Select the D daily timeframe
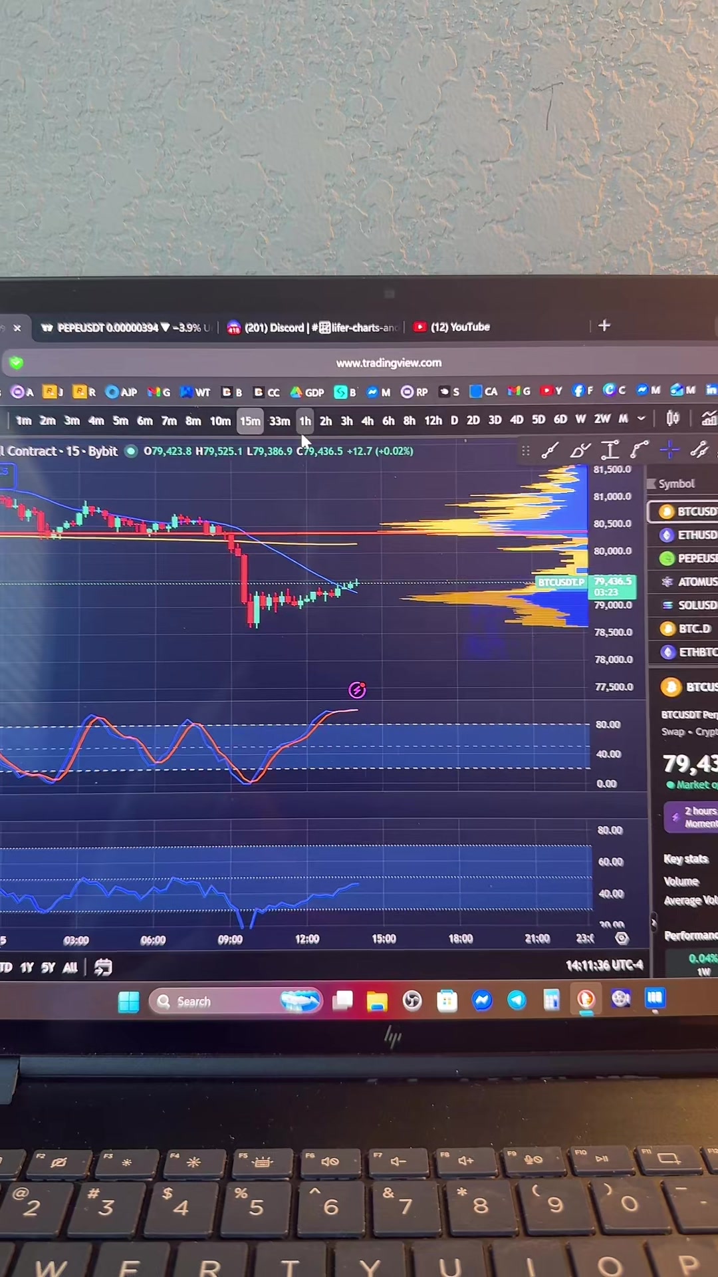Viewport: 718px width, 1277px height. (x=454, y=420)
